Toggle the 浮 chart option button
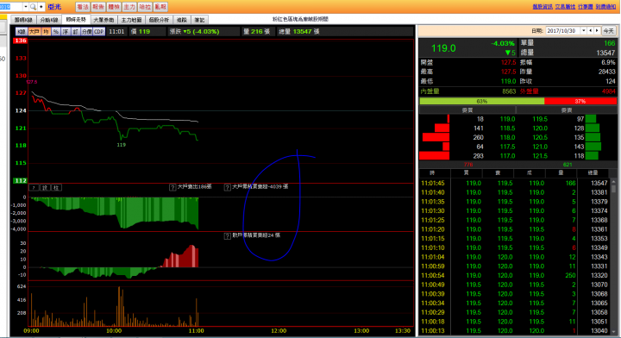This screenshot has height=338, width=621. [66, 32]
